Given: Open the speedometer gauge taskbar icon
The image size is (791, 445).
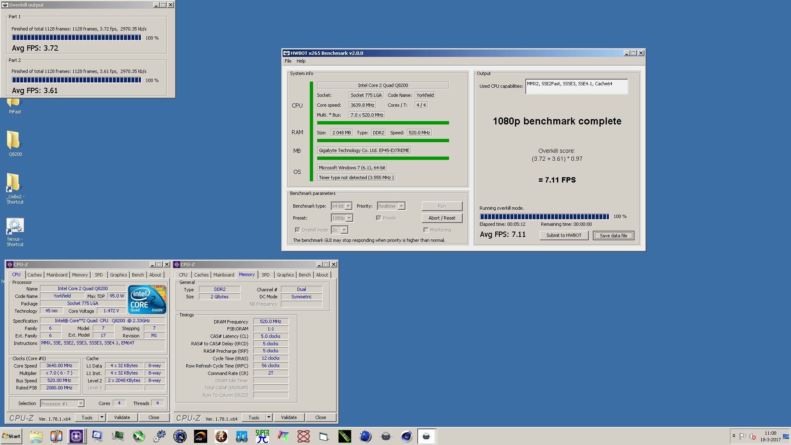Looking at the screenshot, I should pyautogui.click(x=201, y=436).
